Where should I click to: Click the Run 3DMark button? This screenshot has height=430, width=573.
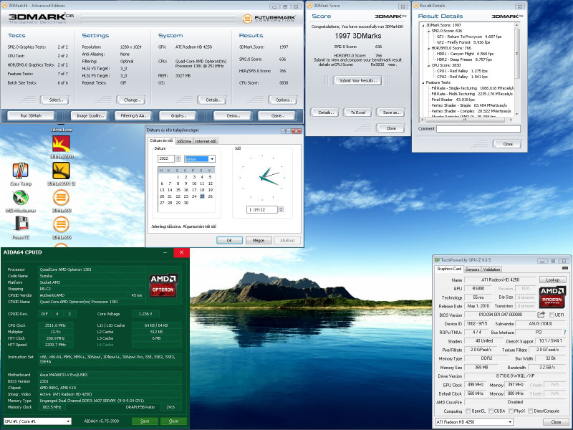click(x=31, y=115)
